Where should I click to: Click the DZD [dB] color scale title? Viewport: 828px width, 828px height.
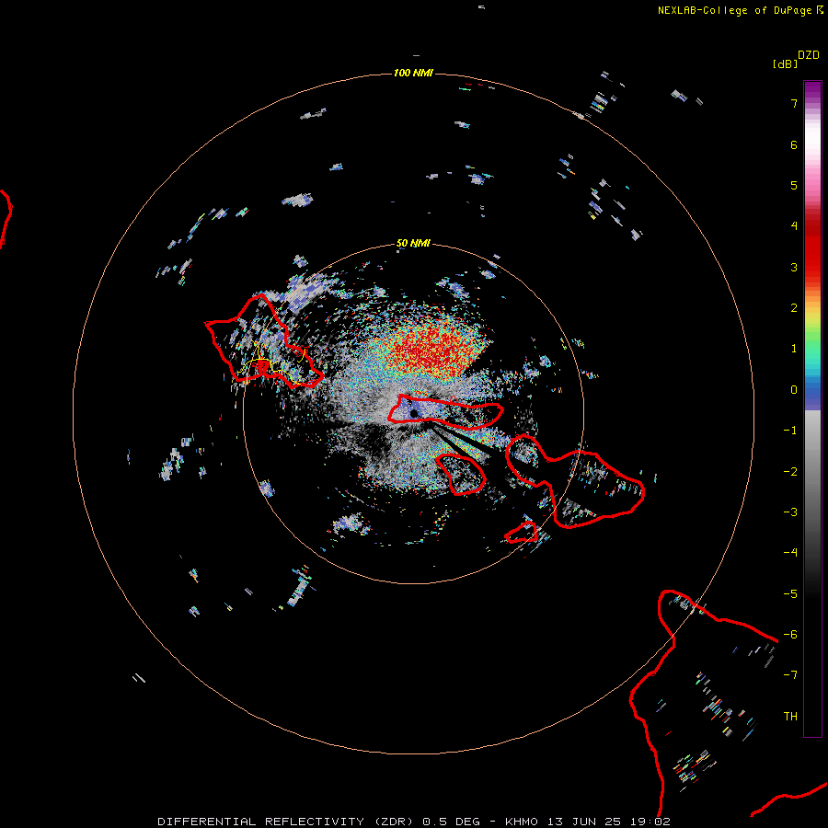click(x=796, y=59)
